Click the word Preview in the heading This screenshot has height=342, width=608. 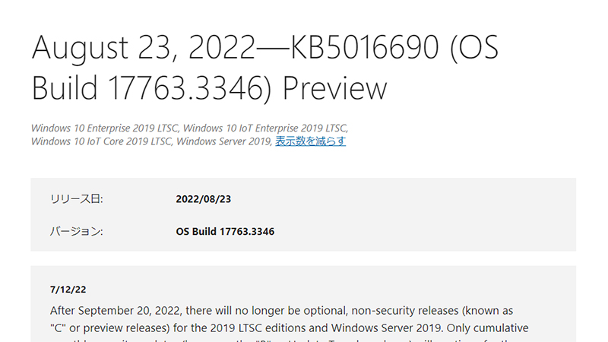(x=335, y=88)
